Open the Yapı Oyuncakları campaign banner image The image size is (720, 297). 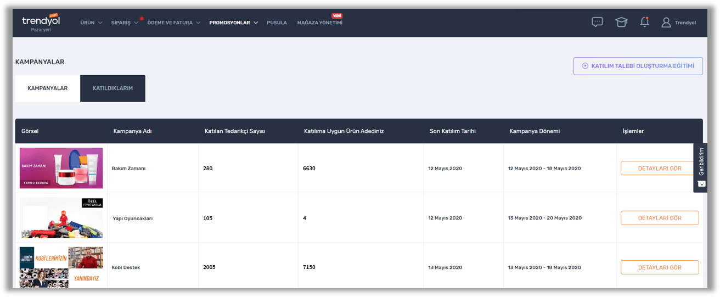pos(61,218)
